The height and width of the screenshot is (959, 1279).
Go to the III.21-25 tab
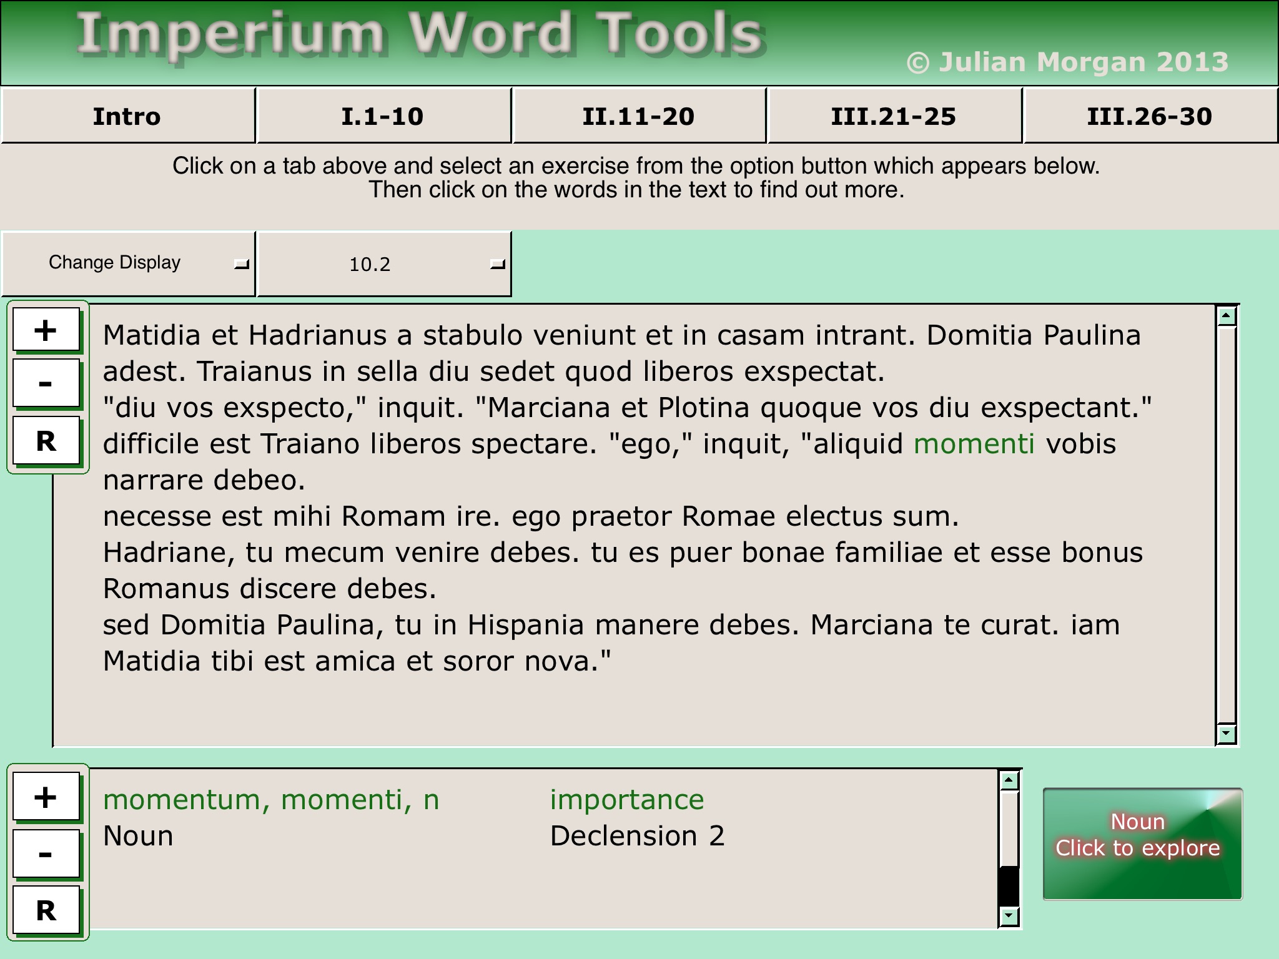(894, 117)
